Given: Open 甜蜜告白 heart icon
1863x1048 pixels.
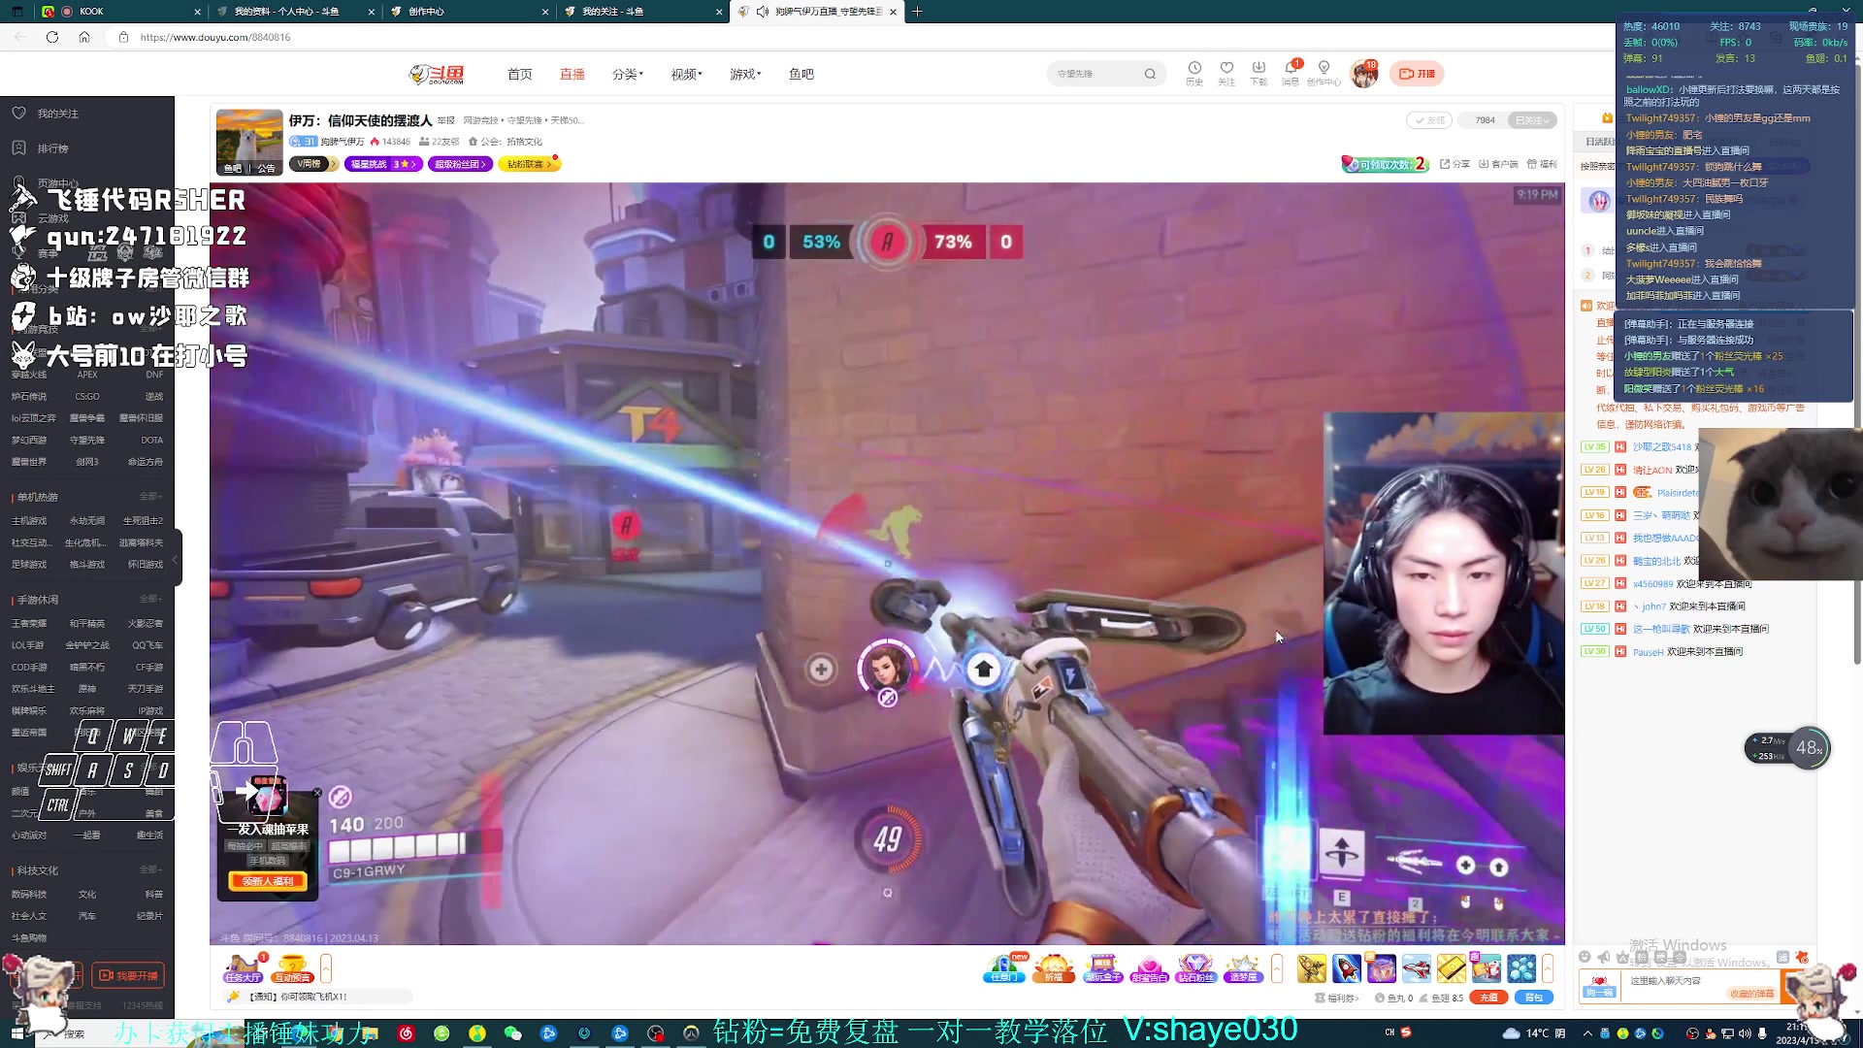Looking at the screenshot, I should [1149, 967].
